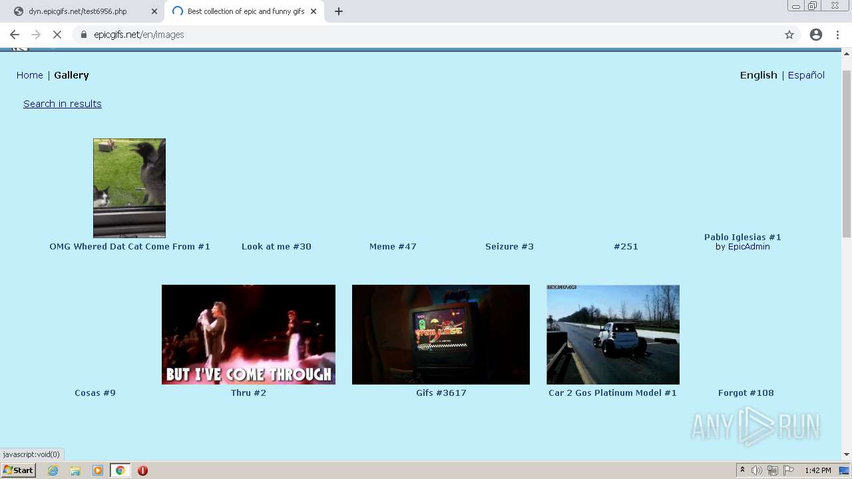Bookmark this page with the star icon

pyautogui.click(x=789, y=35)
